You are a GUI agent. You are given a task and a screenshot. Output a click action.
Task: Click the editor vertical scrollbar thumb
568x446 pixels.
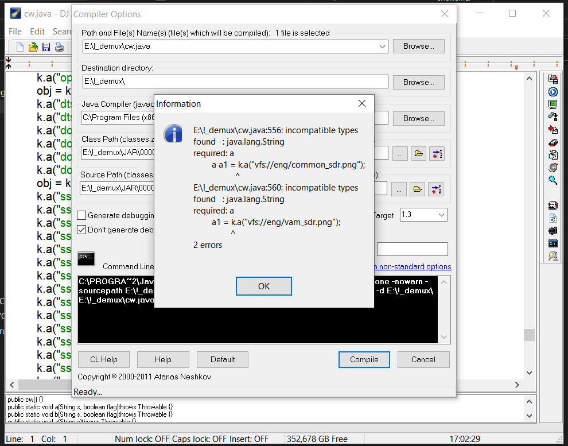529,335
